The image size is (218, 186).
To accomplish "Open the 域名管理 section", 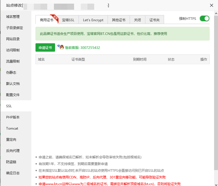I will pyautogui.click(x=13, y=17).
